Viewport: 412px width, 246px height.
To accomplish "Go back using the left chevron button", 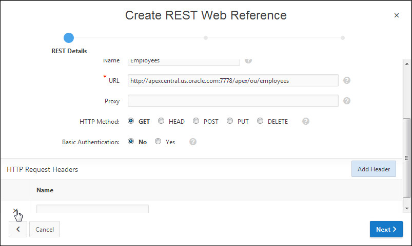I will (x=18, y=230).
